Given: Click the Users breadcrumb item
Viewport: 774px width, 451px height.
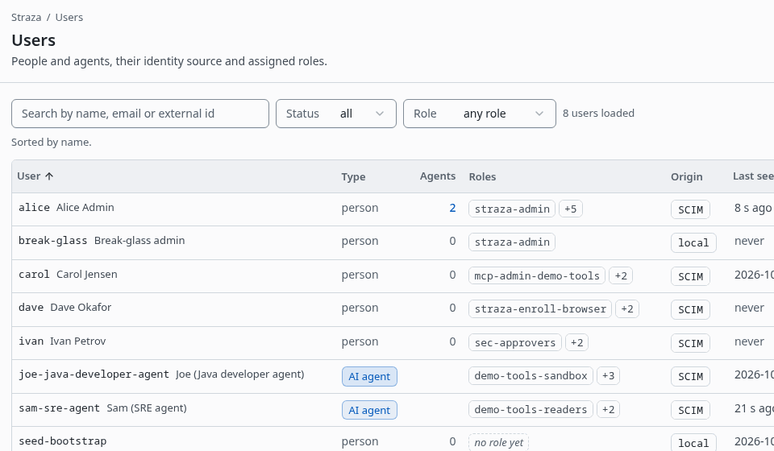Looking at the screenshot, I should point(69,17).
